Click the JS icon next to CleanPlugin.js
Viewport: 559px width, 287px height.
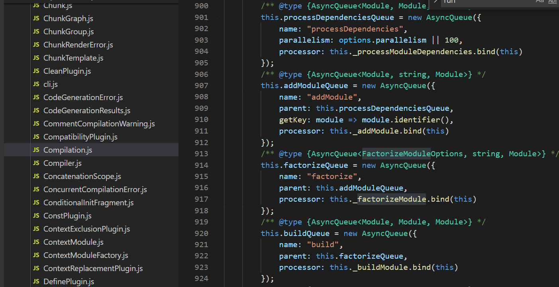[x=36, y=71]
